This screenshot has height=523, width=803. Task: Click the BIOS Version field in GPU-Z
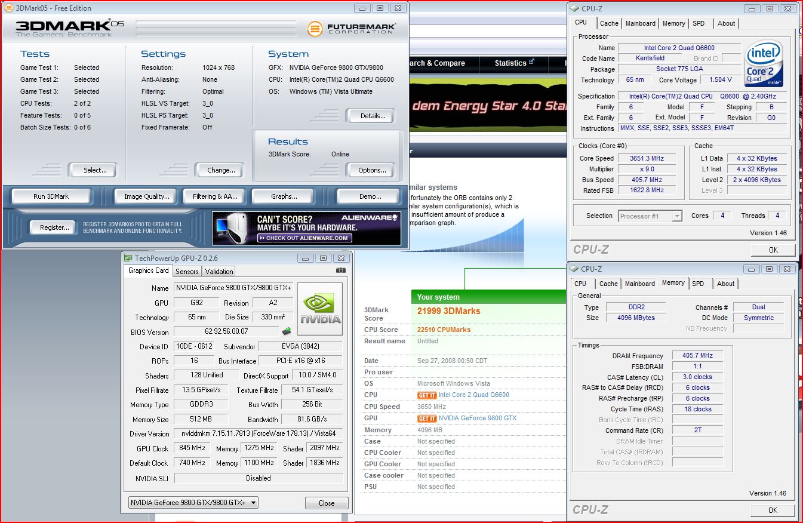coord(226,331)
